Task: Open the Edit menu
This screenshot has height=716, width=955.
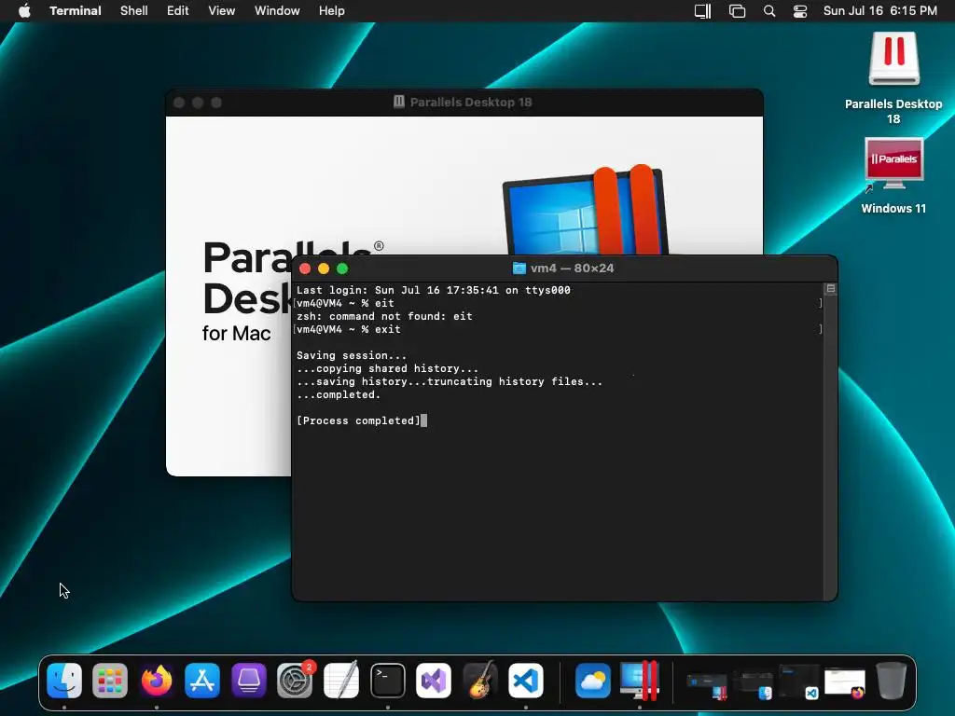Action: pyautogui.click(x=178, y=11)
